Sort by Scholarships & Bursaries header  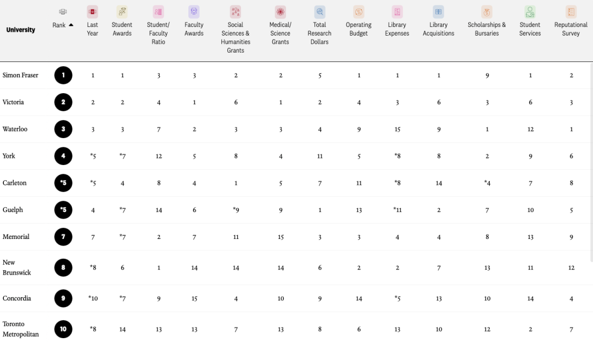pyautogui.click(x=486, y=29)
